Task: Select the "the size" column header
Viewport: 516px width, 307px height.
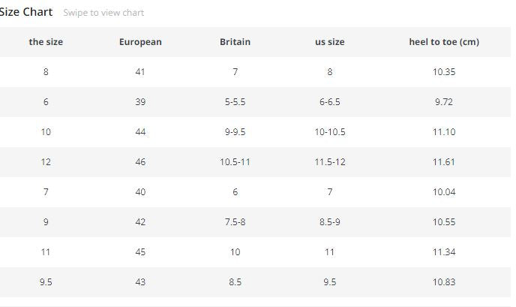Action: point(46,42)
